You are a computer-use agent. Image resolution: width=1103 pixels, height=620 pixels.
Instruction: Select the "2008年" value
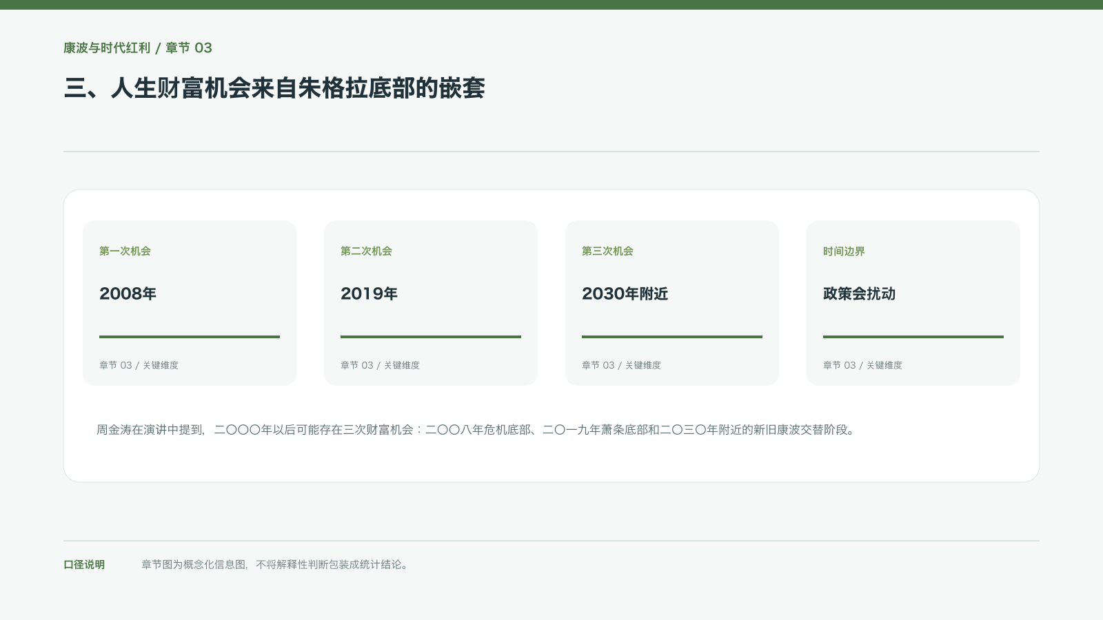click(x=128, y=293)
